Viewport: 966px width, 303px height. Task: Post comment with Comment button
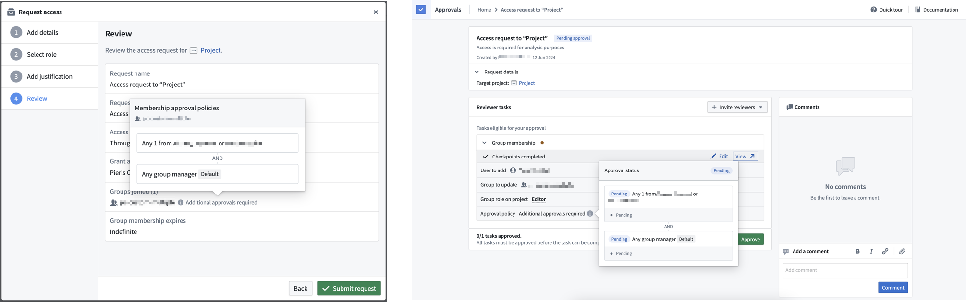coord(893,288)
